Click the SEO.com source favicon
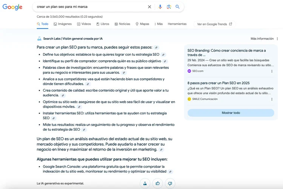The height and width of the screenshot is (189, 283). coord(189,71)
